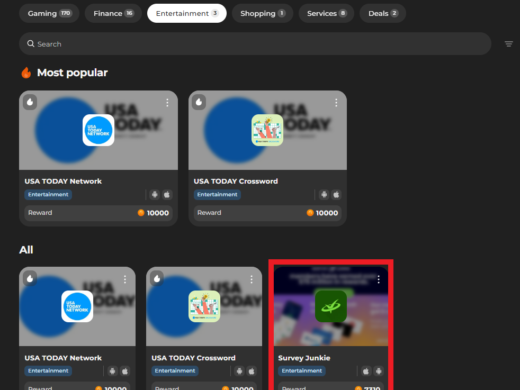Click the green Survey Junkie app logo
This screenshot has width=520, height=390.
(x=331, y=306)
